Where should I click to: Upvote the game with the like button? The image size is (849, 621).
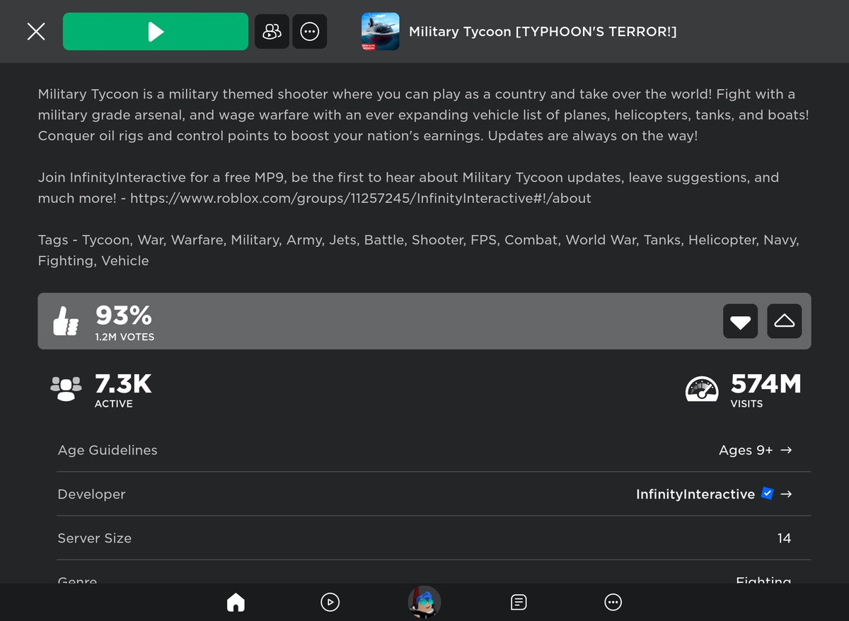coord(784,321)
